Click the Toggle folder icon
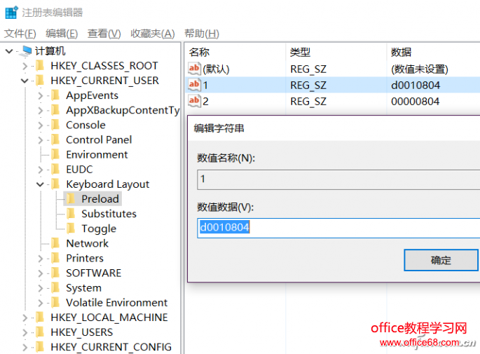480x354 pixels. pyautogui.click(x=71, y=229)
